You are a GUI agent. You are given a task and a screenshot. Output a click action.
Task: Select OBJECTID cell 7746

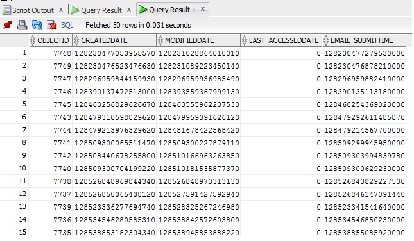pos(51,92)
